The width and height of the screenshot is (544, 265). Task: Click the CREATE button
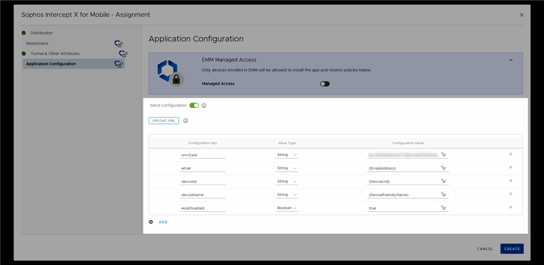point(512,249)
